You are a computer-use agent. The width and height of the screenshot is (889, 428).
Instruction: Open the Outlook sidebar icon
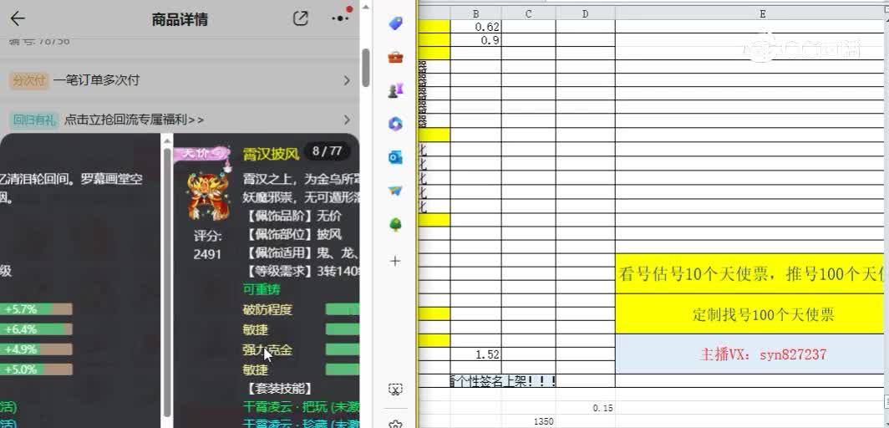pos(395,157)
